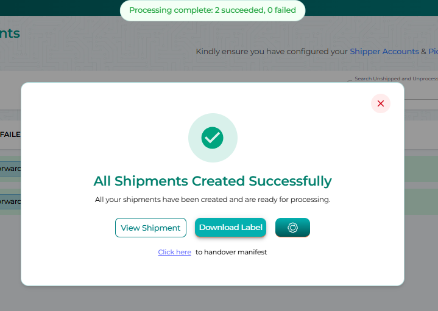The image size is (438, 311).
Task: Click the 'Processing complete' toast notification
Action: coord(213,10)
